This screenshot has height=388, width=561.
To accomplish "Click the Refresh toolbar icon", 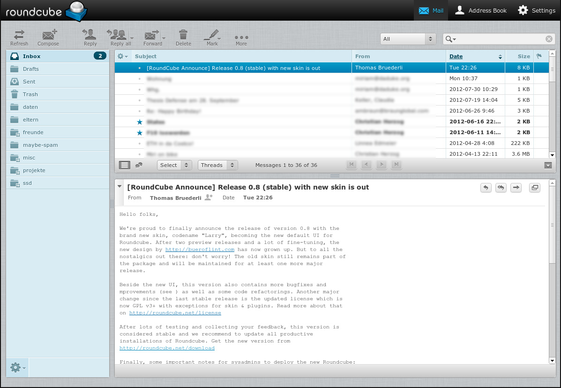I will click(x=19, y=38).
